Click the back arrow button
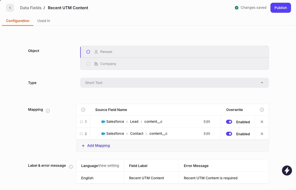296x190 pixels. (x=10, y=8)
